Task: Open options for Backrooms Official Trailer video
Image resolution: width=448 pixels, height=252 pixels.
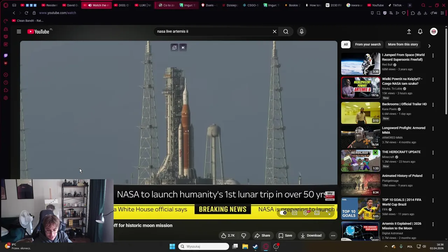Action: coord(433,105)
